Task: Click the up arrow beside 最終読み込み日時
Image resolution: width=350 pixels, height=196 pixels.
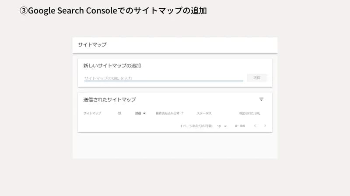Action: point(182,113)
